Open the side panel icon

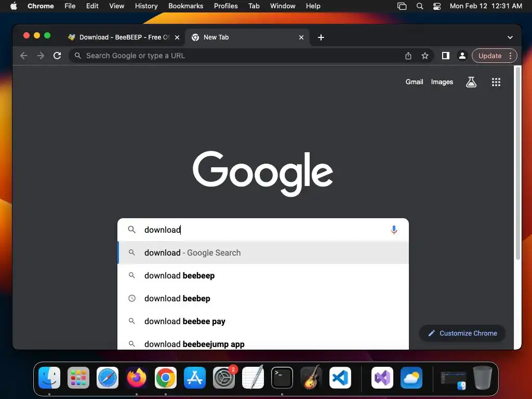pyautogui.click(x=445, y=56)
